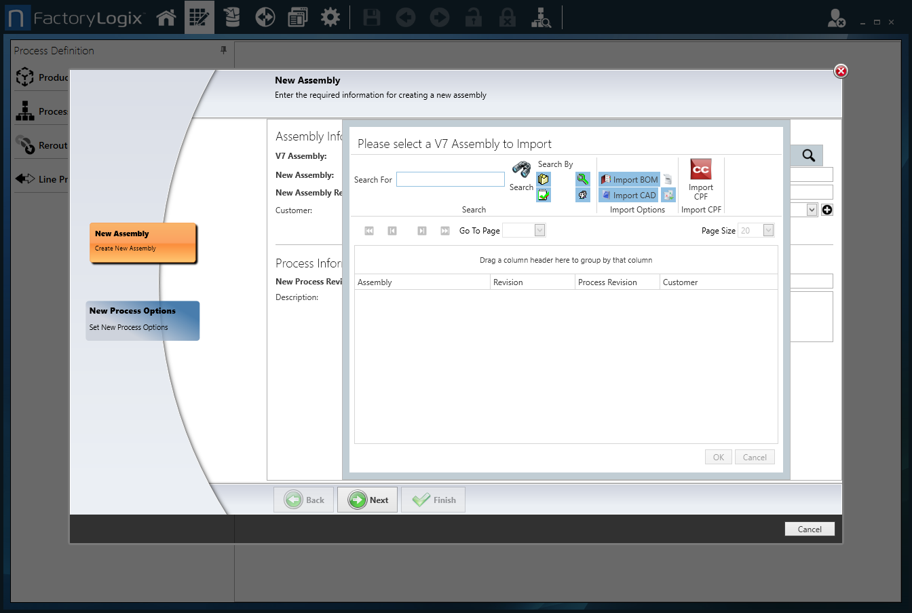Select the binoculars Search icon
The height and width of the screenshot is (613, 912).
click(x=520, y=169)
